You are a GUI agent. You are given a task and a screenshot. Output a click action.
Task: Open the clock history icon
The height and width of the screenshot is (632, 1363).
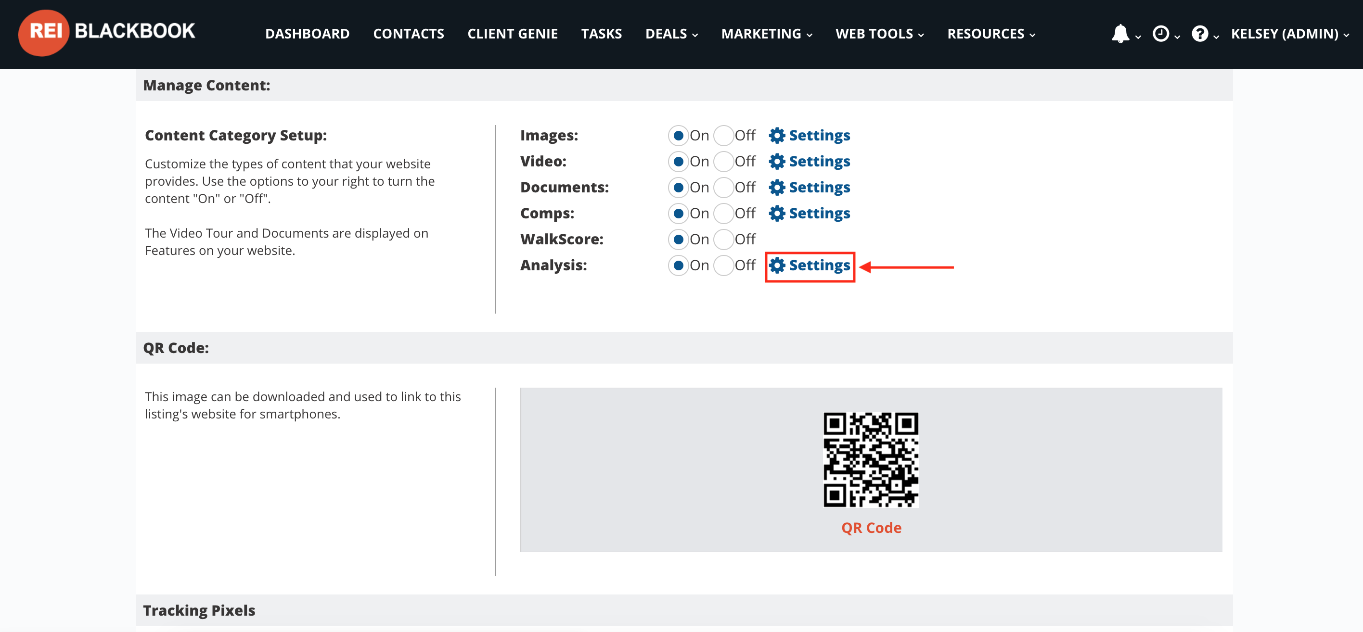click(x=1160, y=34)
